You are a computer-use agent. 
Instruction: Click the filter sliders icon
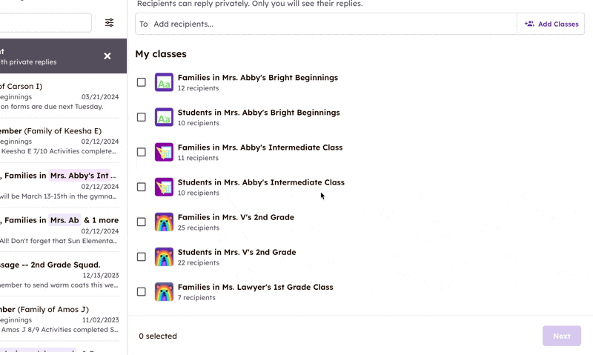pos(109,23)
